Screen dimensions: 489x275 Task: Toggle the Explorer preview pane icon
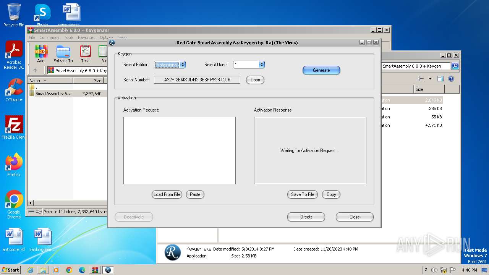(x=440, y=79)
